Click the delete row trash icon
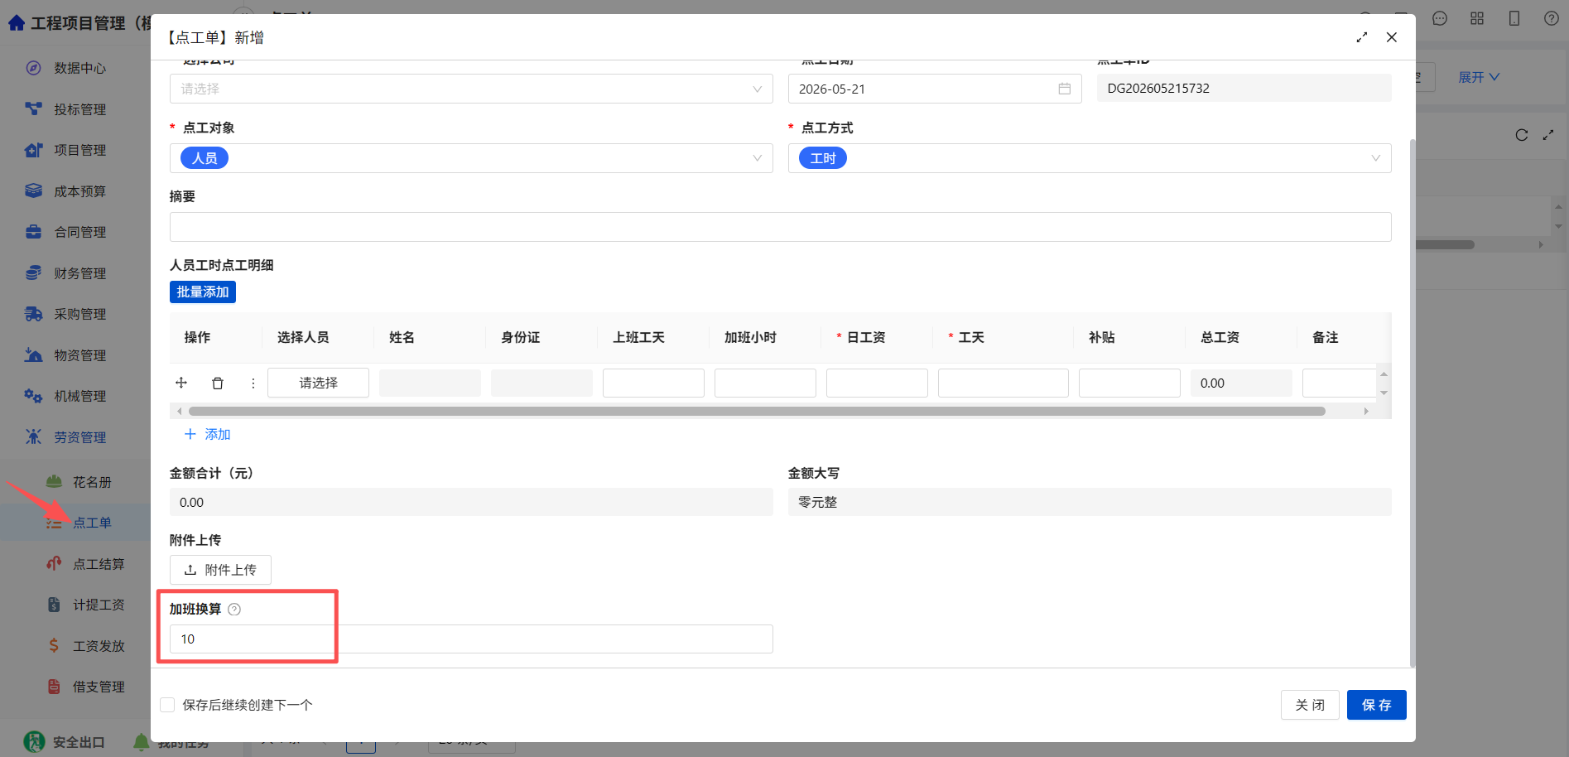1569x757 pixels. [x=217, y=383]
